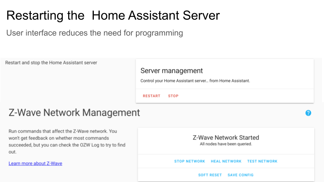Click SOFT RESET button
324x182 pixels.
[210, 175]
